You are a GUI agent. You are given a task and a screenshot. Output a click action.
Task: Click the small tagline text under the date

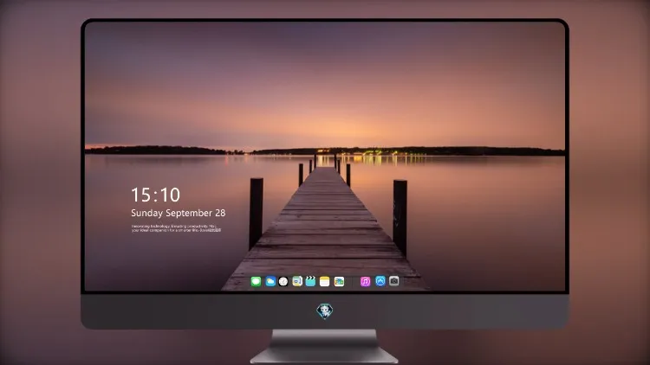pyautogui.click(x=176, y=228)
